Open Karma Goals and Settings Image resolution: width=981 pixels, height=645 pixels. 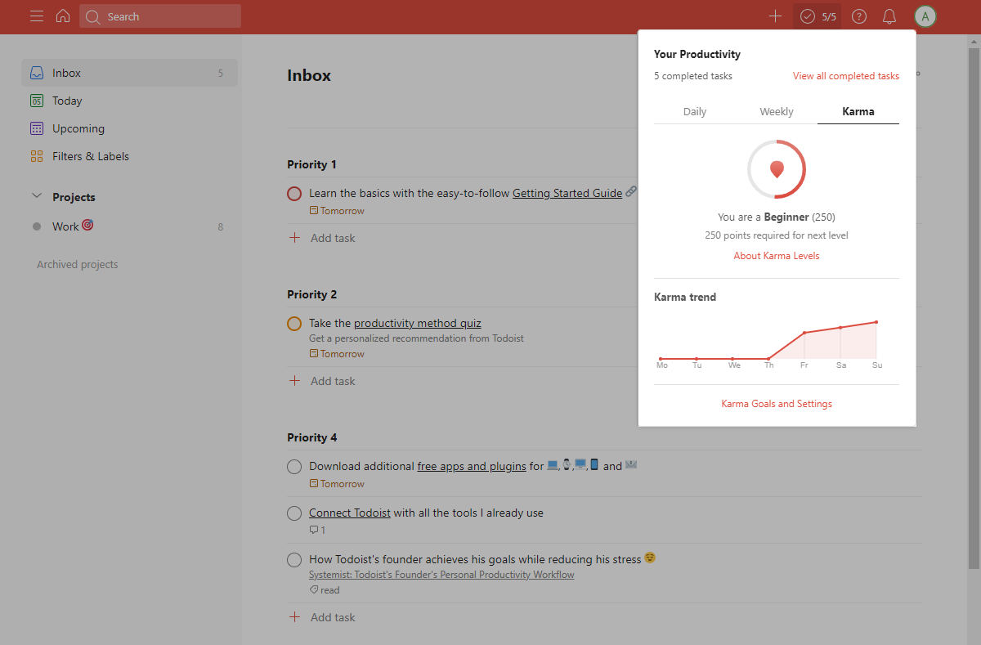click(777, 404)
